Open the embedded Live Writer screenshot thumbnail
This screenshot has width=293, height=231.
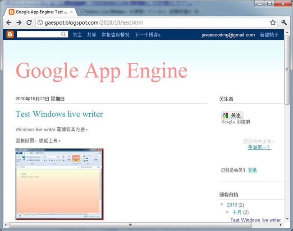click(60, 184)
